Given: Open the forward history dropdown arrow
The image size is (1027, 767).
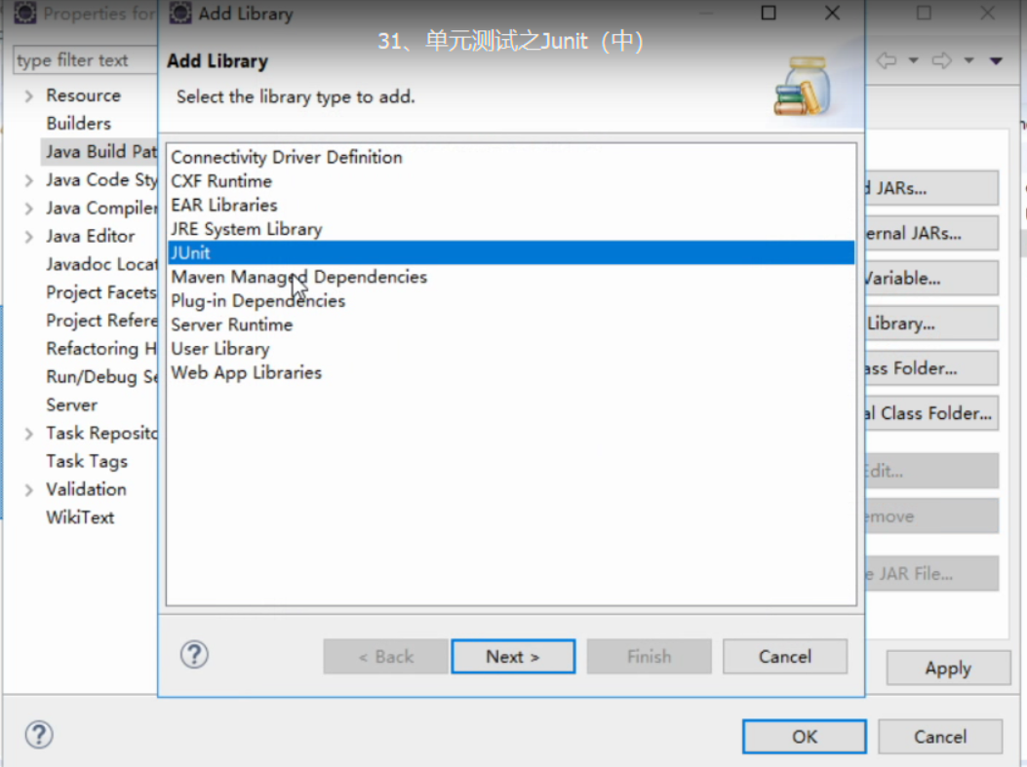Looking at the screenshot, I should tap(968, 60).
